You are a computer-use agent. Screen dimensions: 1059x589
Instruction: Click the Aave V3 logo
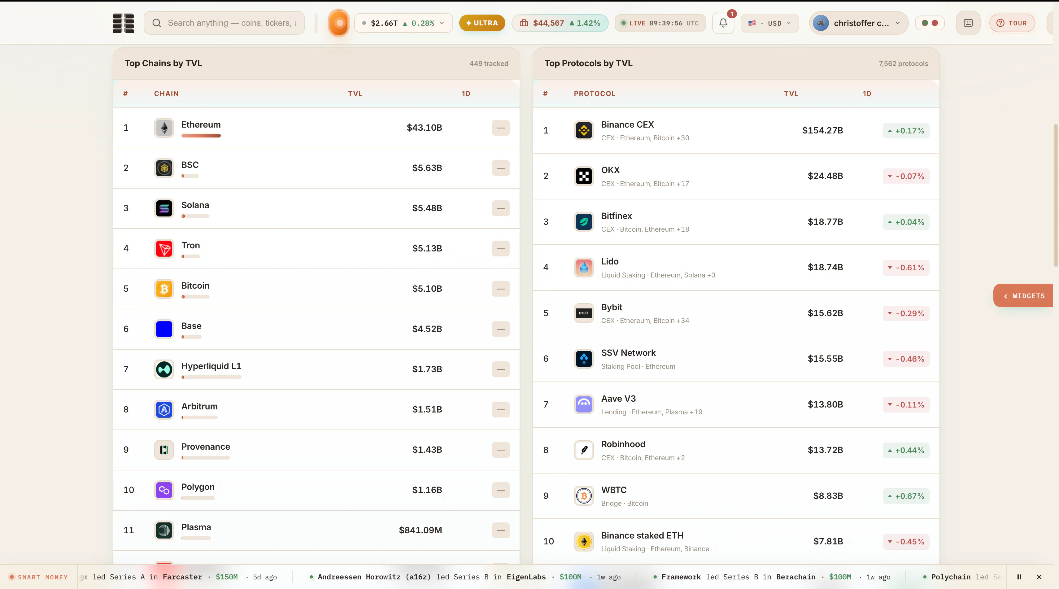[x=584, y=404]
